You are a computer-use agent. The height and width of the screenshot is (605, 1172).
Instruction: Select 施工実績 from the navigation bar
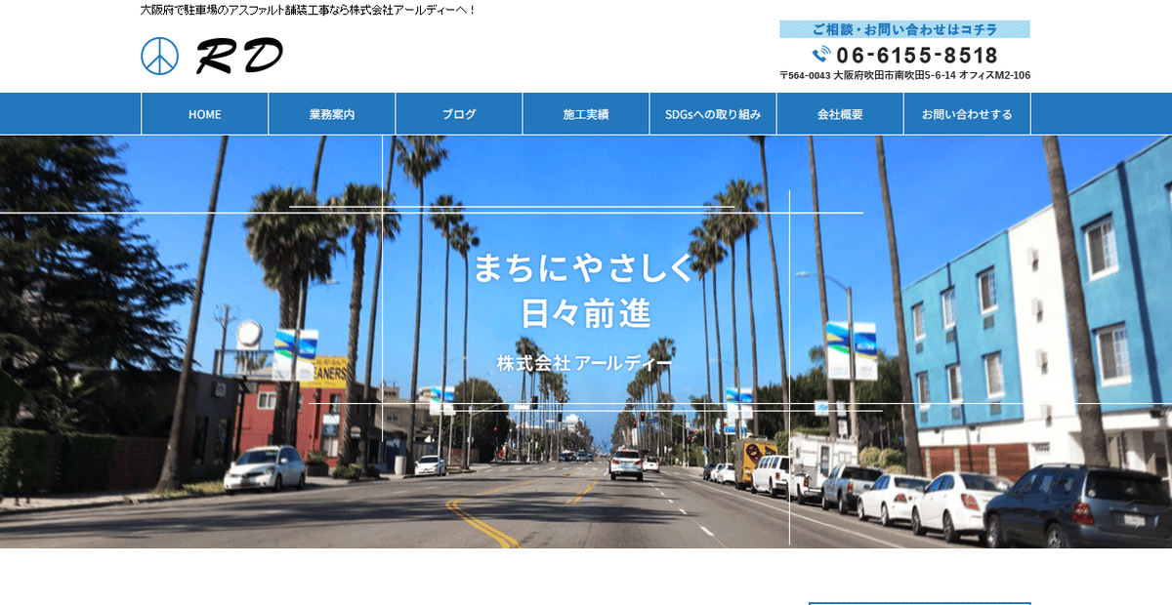click(585, 113)
